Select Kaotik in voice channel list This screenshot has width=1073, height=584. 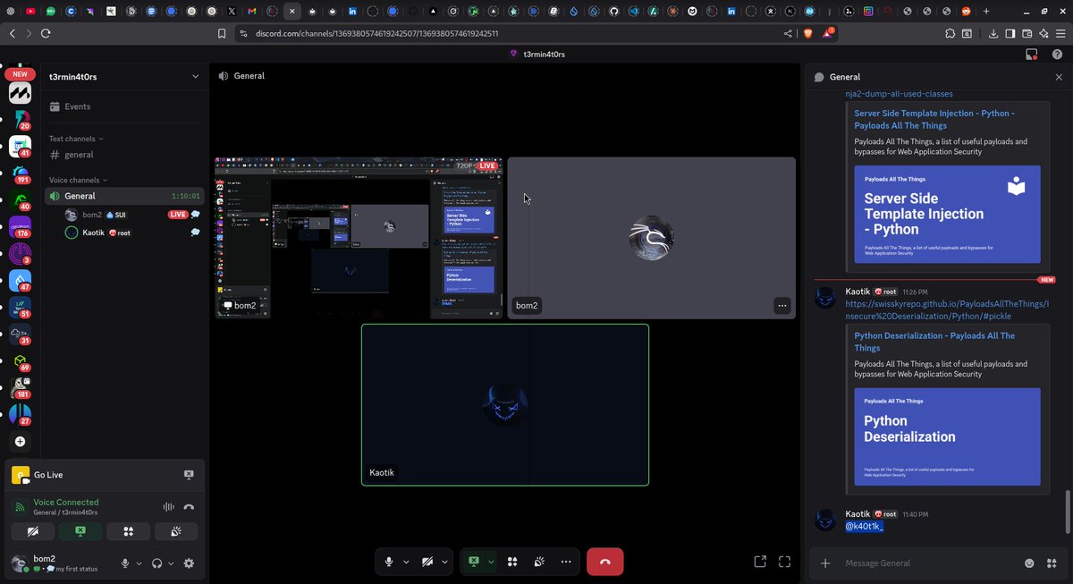[x=132, y=233]
